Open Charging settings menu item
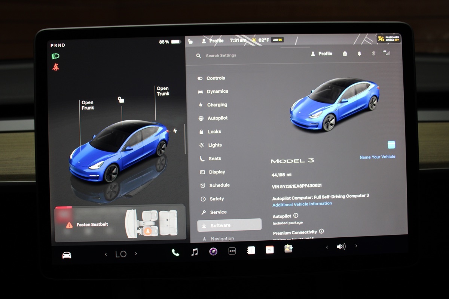Screen dimensions: 449x299 (217, 105)
